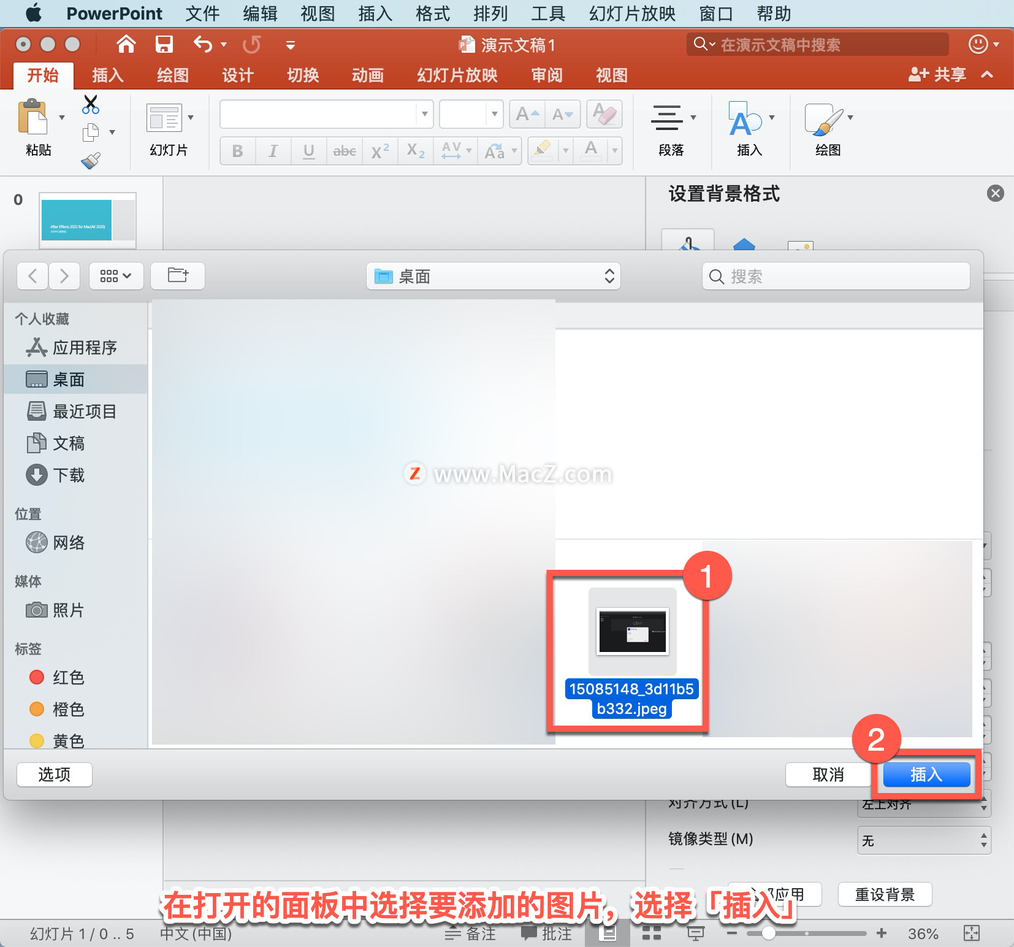Screen dimensions: 1014x947
Task: Toggle Bold formatting
Action: click(x=237, y=151)
